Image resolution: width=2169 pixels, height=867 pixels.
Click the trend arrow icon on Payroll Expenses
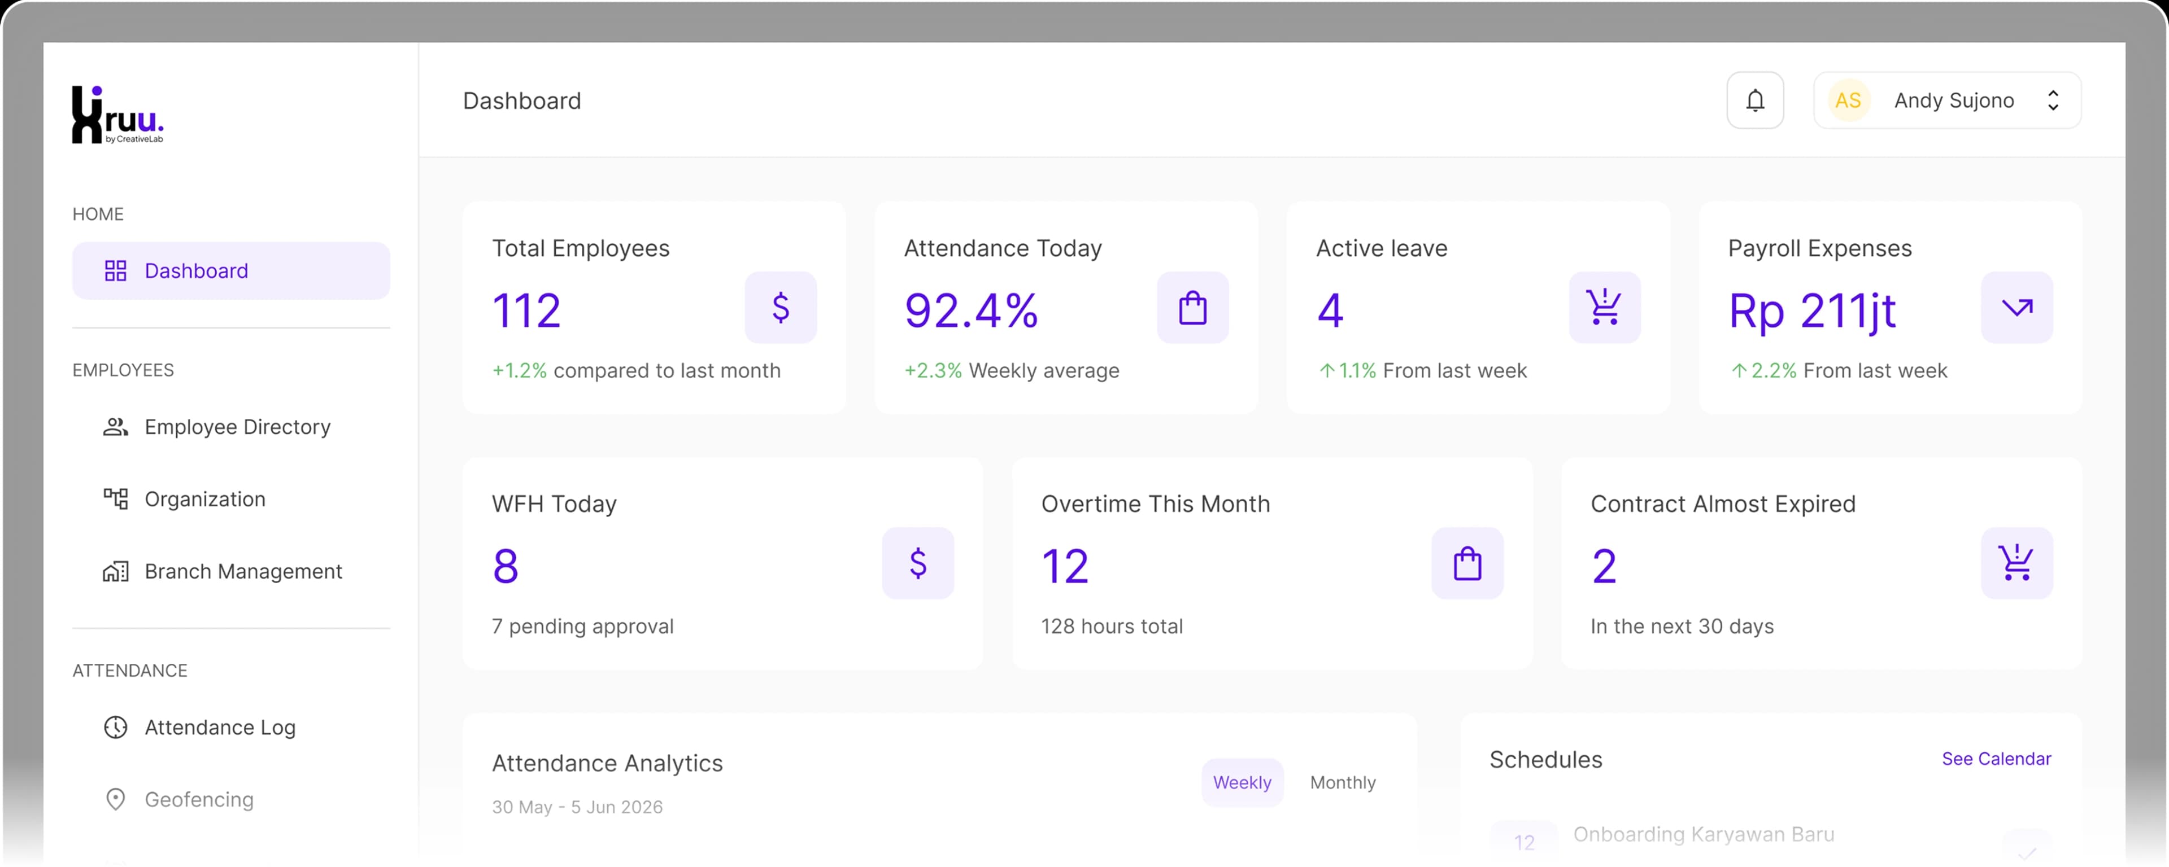click(x=2016, y=307)
